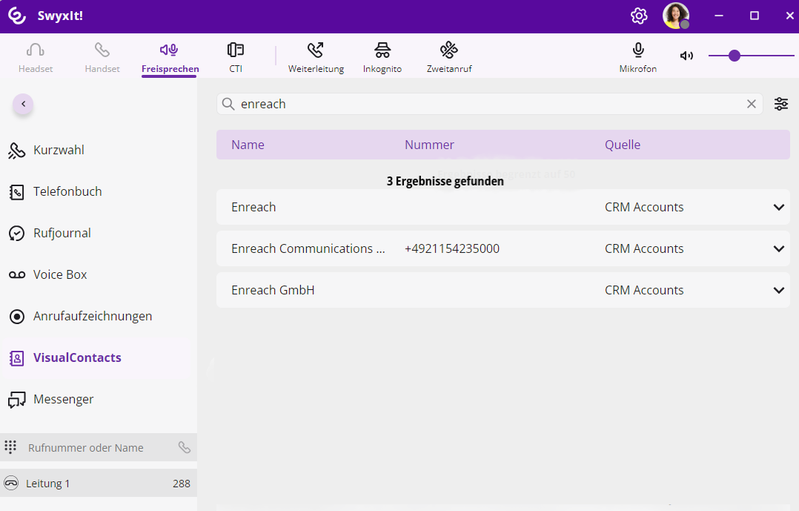Click the 288 extension number
Image resolution: width=799 pixels, height=511 pixels.
[x=181, y=484]
